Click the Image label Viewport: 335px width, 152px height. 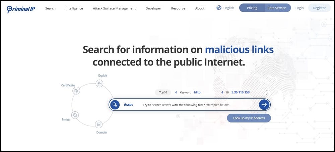(66, 119)
